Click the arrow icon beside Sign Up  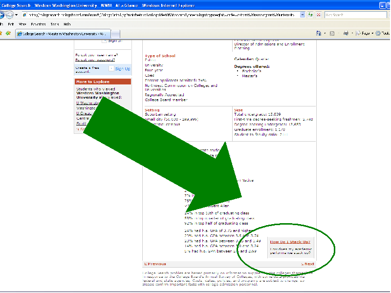[111, 68]
